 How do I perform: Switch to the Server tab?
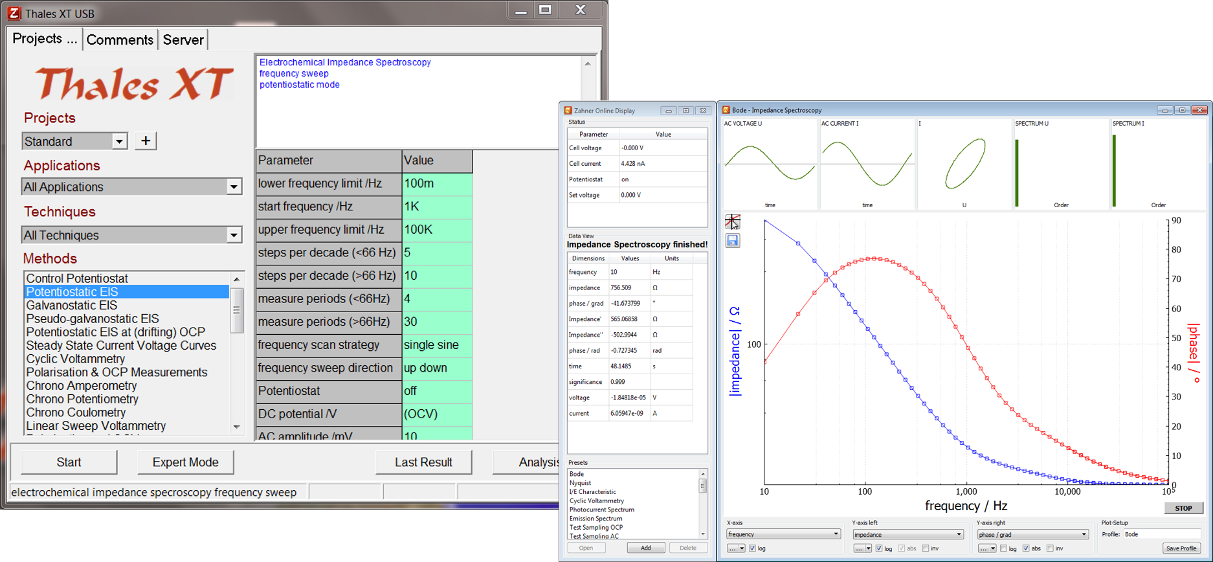pyautogui.click(x=183, y=39)
